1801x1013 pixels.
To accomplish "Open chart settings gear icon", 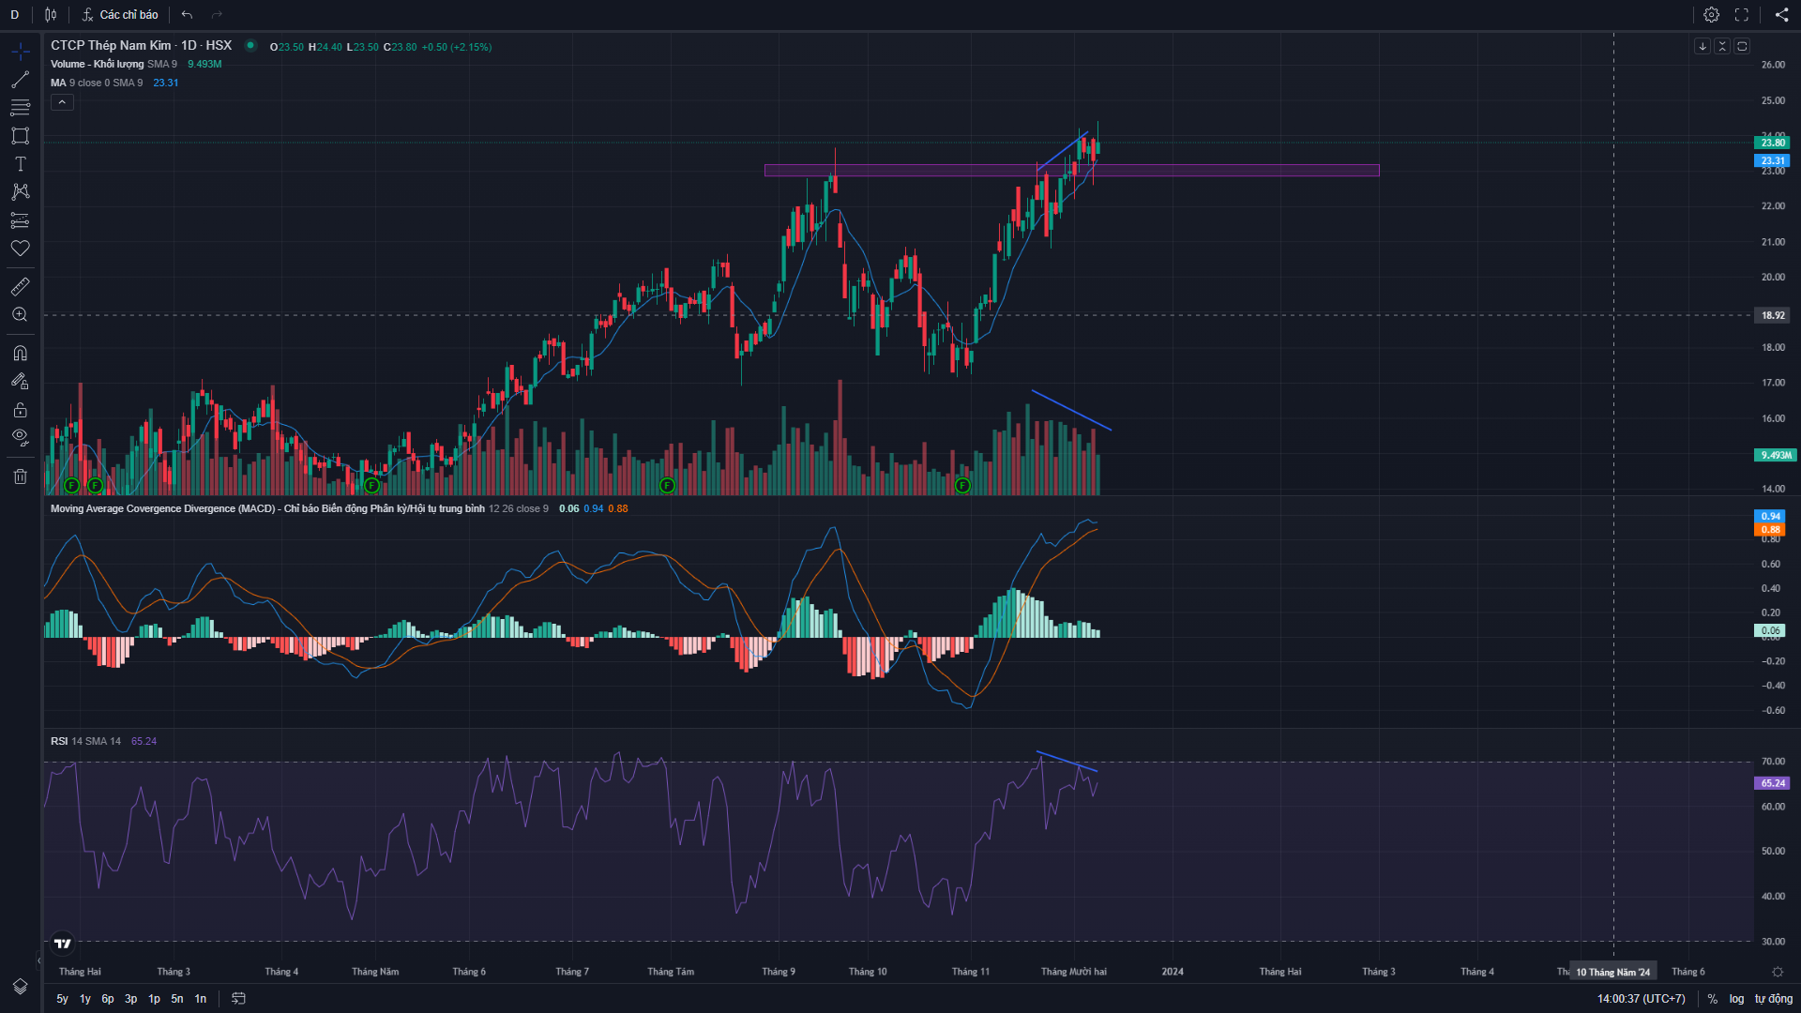I will point(1711,15).
